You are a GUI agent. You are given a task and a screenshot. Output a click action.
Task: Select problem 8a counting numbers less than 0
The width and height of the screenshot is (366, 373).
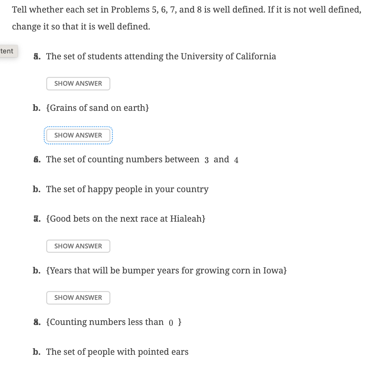[113, 322]
